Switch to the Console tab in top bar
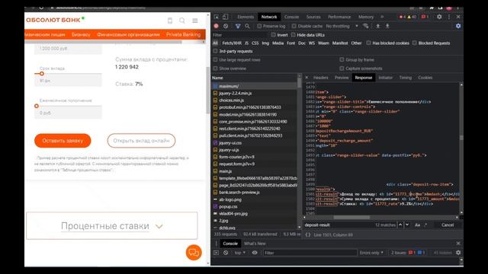Viewport: 488px width, 274px height. (291, 17)
